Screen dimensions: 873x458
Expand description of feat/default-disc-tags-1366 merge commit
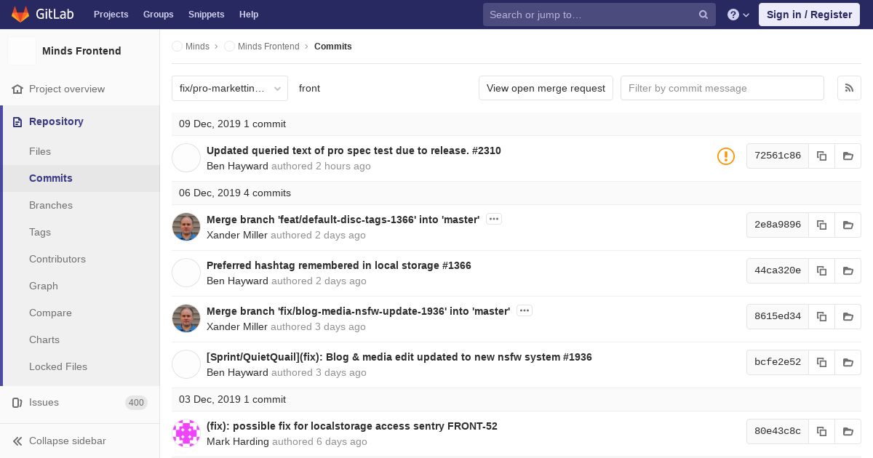[x=494, y=219]
